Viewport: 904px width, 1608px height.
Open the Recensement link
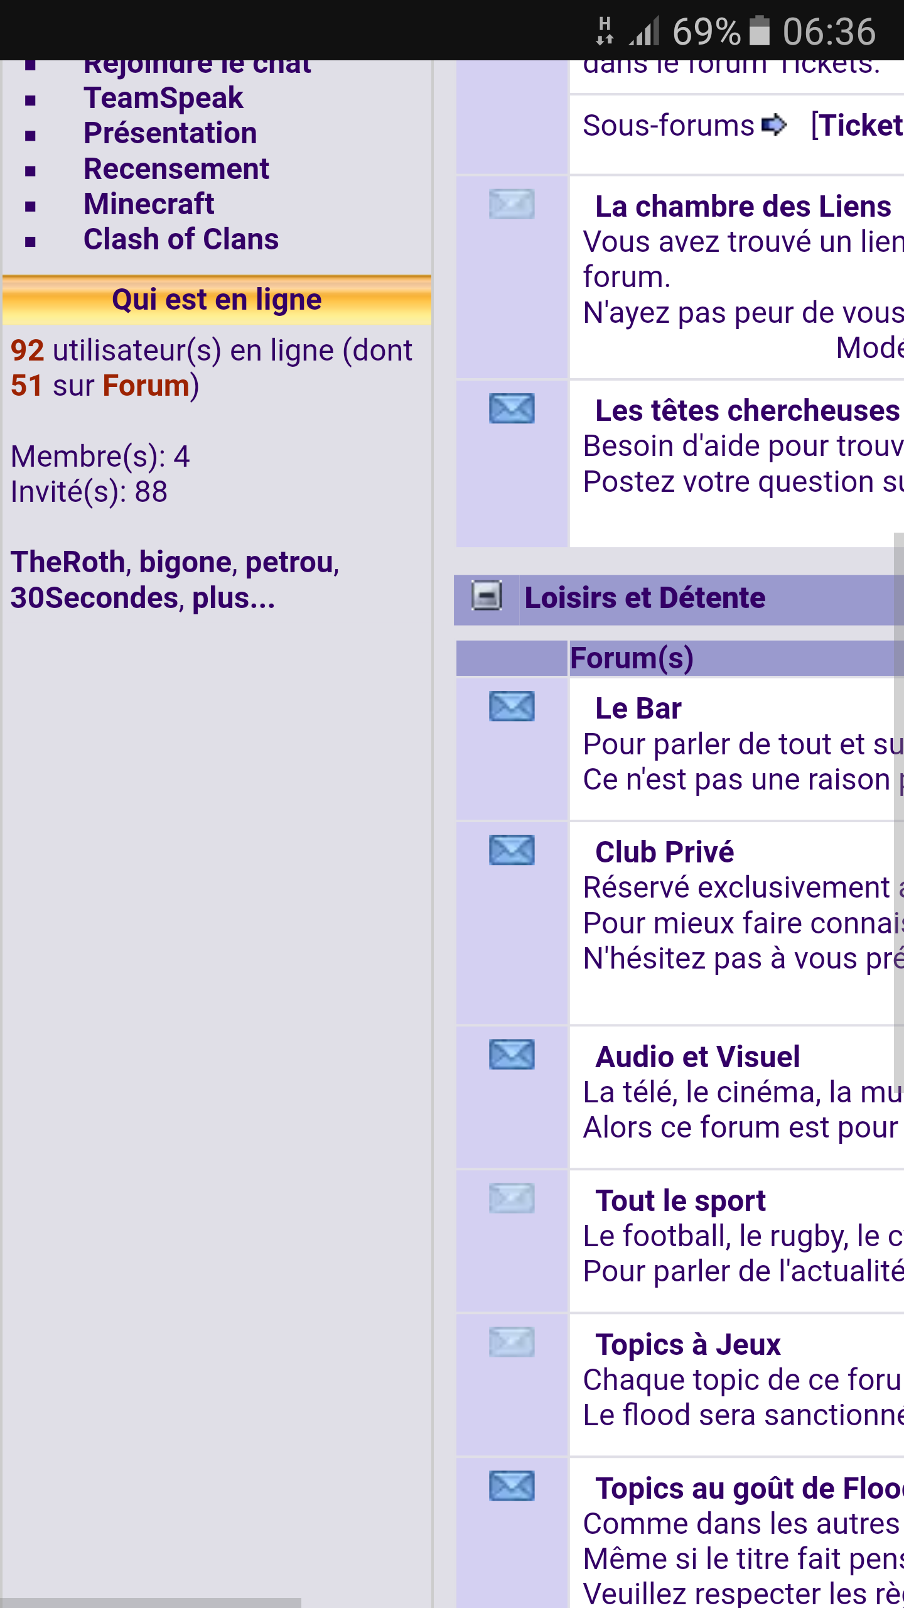[176, 169]
